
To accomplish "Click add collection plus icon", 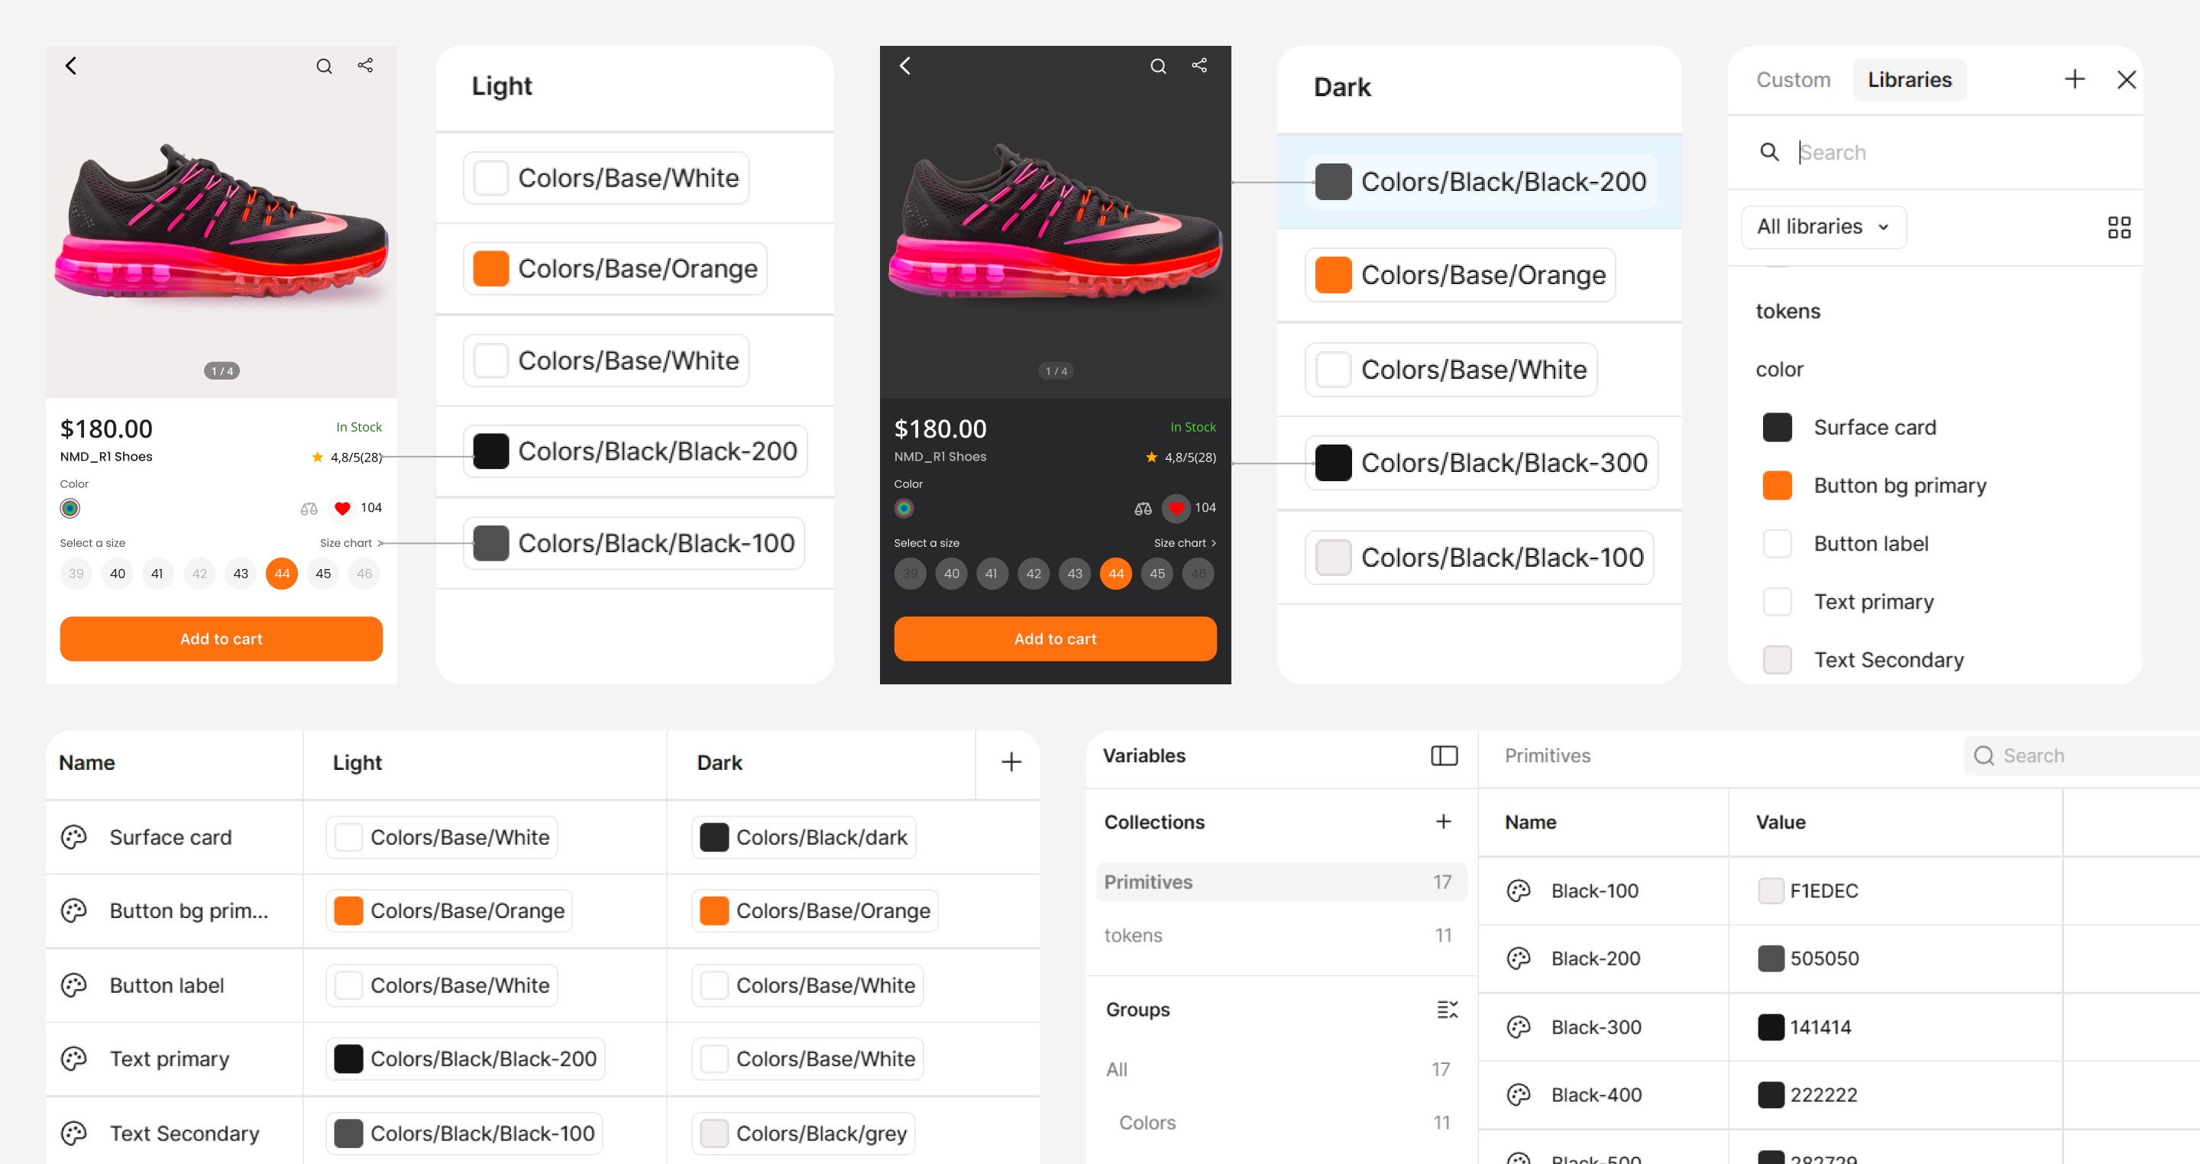I will point(1442,822).
